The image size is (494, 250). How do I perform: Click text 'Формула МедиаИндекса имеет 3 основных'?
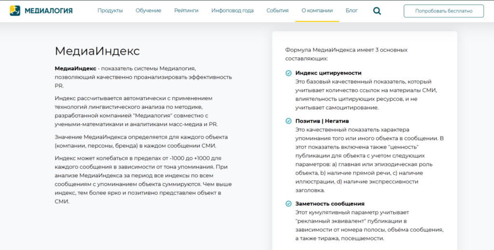point(346,50)
